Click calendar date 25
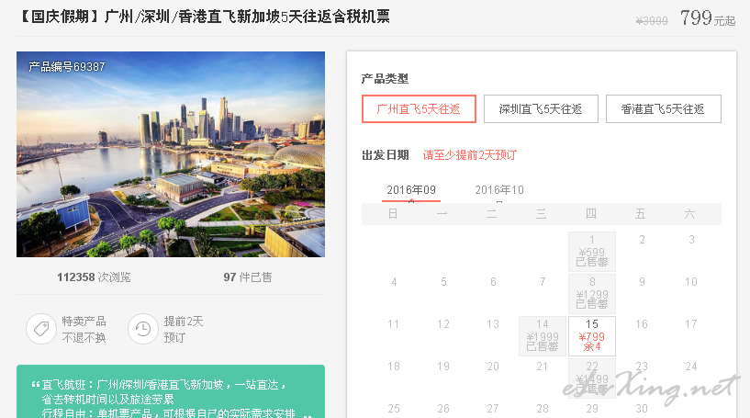Image resolution: width=750 pixels, height=418 pixels. (x=394, y=409)
